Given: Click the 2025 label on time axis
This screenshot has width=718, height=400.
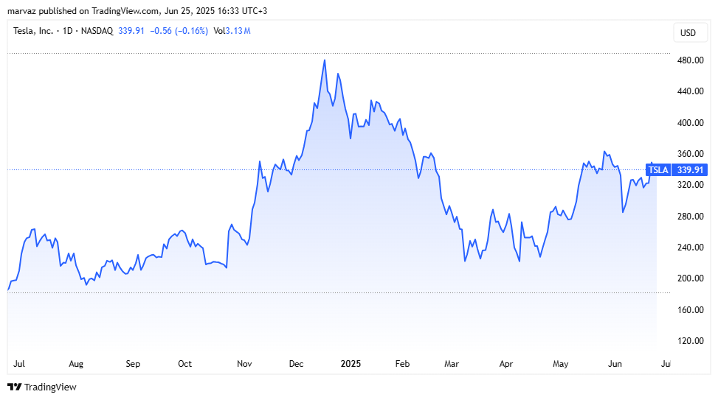Looking at the screenshot, I should 351,364.
